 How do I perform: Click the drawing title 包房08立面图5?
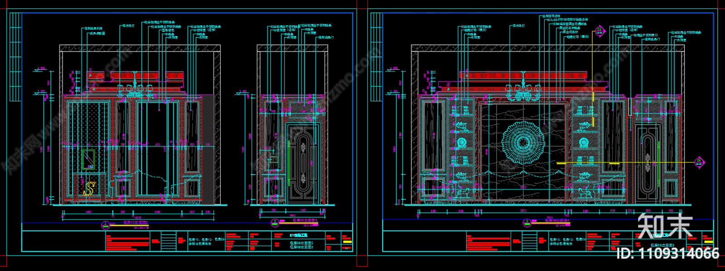coord(305,220)
